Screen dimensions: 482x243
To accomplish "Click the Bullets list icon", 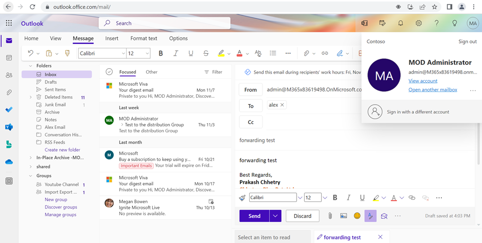I will (273, 53).
